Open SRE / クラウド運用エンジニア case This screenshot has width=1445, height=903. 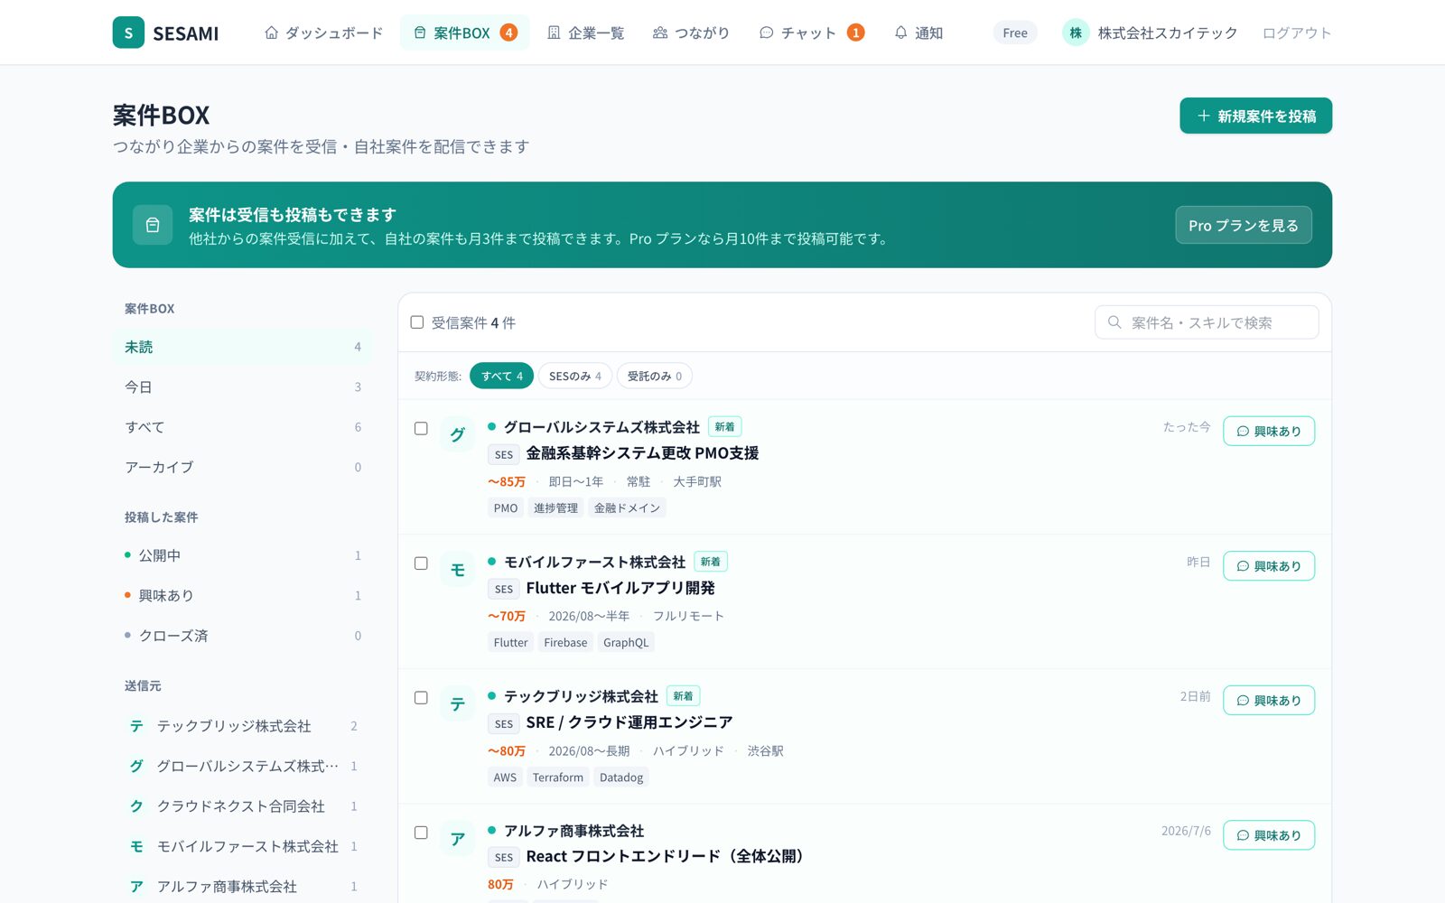(x=629, y=722)
